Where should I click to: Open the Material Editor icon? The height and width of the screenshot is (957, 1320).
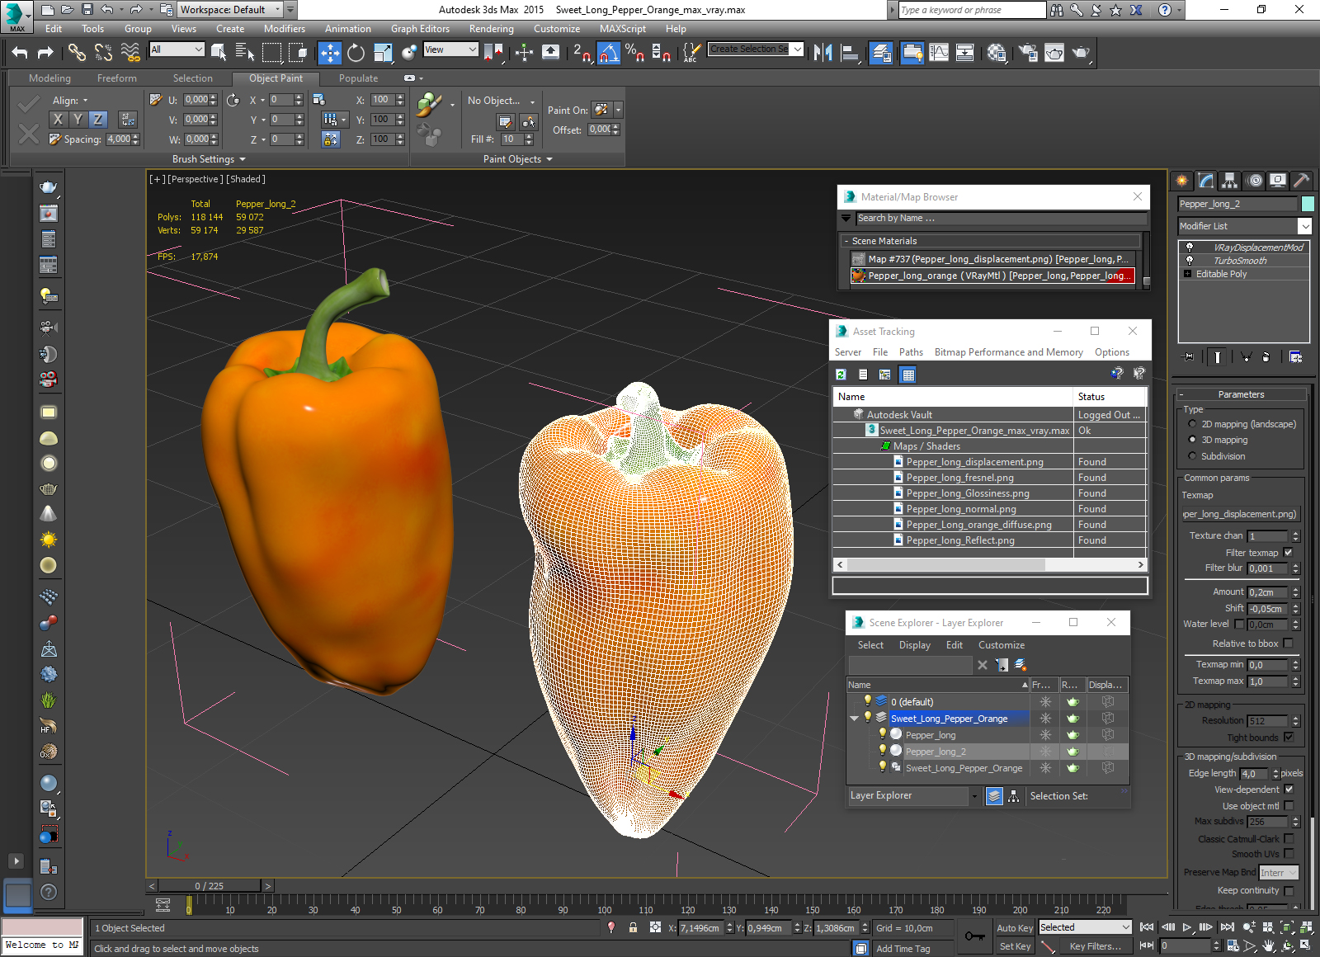pos(997,53)
